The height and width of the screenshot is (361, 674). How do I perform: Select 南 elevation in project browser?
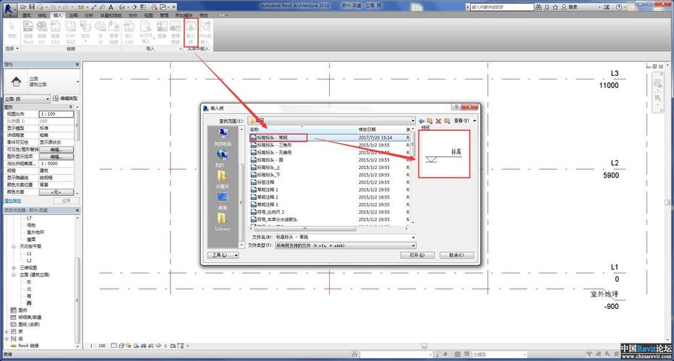point(29,296)
